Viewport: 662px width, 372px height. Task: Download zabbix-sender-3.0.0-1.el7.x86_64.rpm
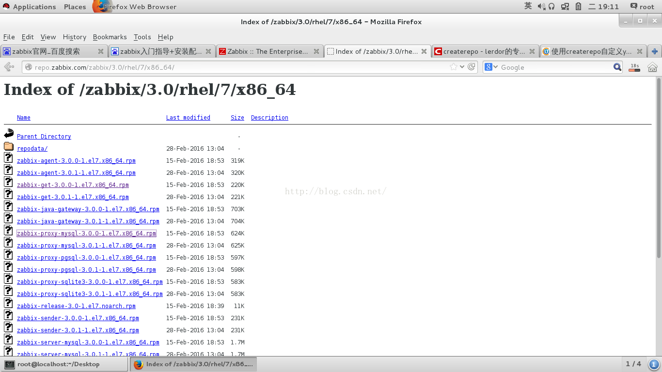point(78,318)
